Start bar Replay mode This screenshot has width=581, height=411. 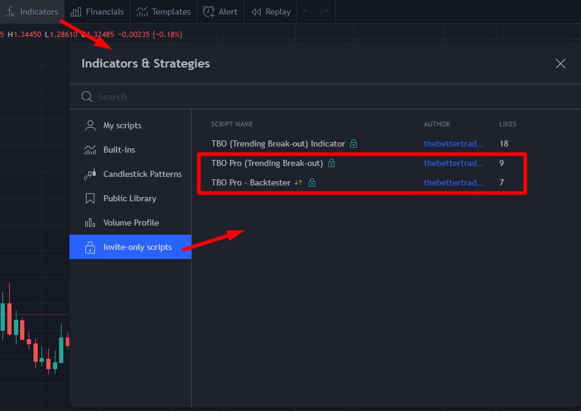(270, 12)
